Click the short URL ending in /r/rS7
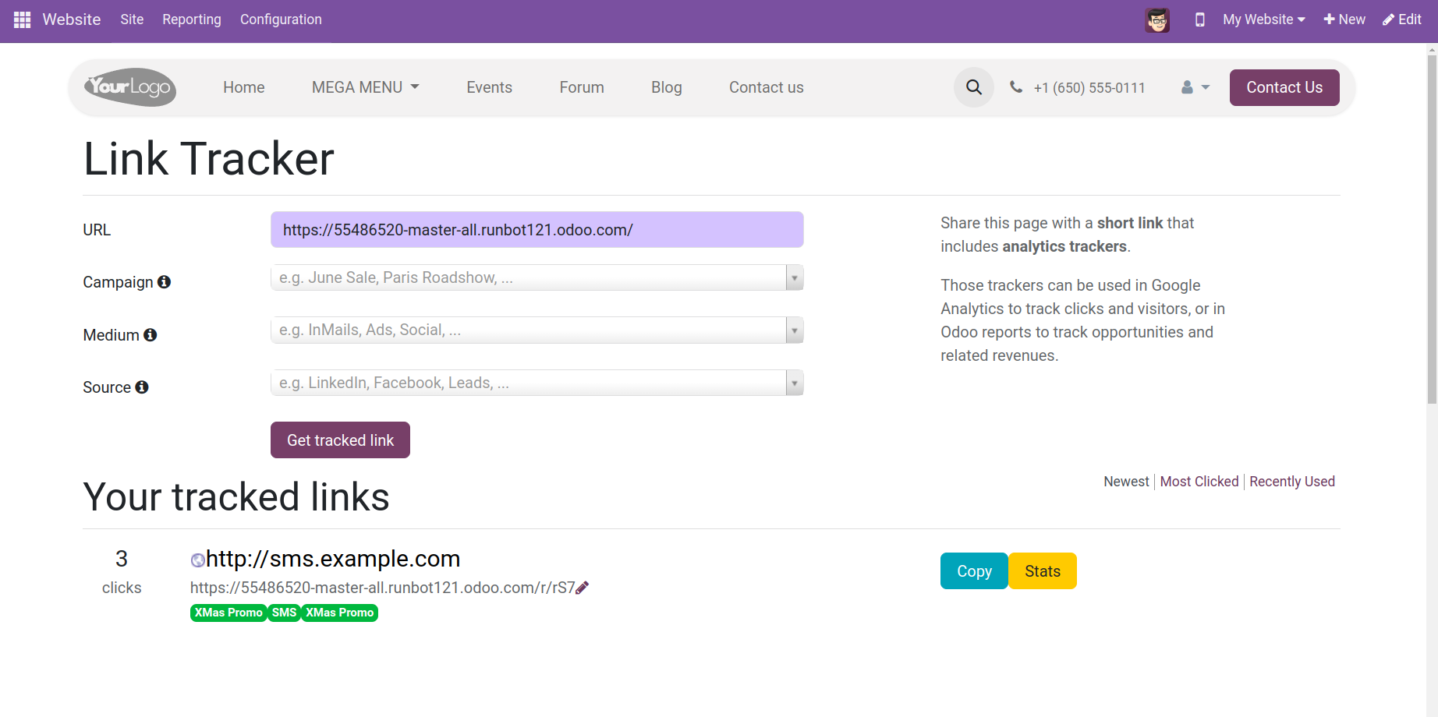The image size is (1438, 717). (383, 588)
